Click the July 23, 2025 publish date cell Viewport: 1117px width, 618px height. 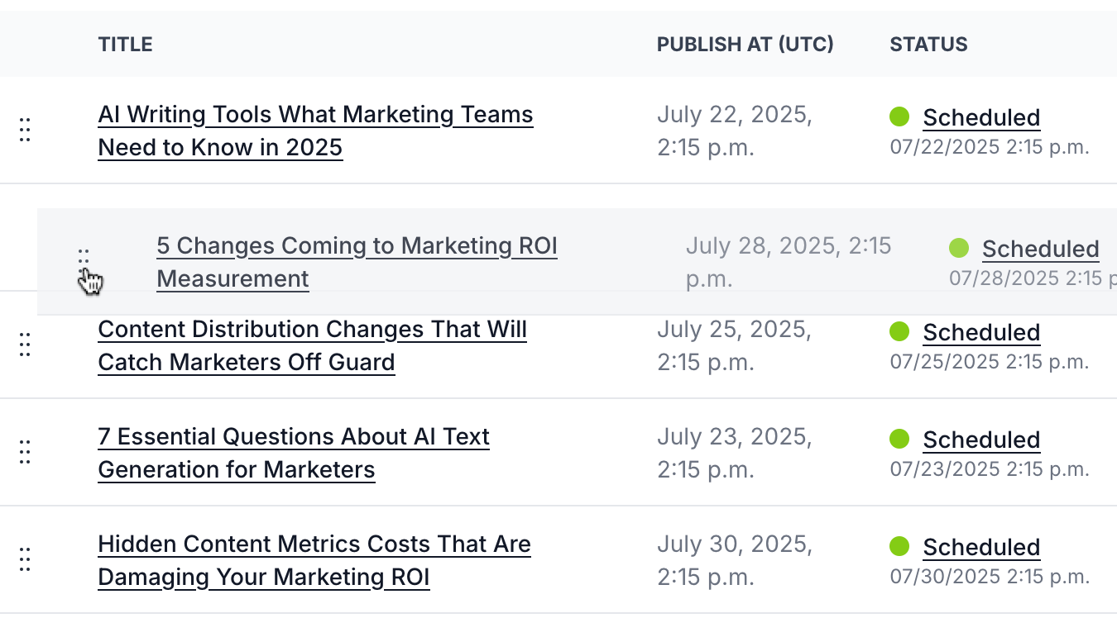735,453
